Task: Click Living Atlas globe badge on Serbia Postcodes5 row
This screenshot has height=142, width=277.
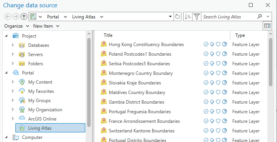Action: coord(212,63)
